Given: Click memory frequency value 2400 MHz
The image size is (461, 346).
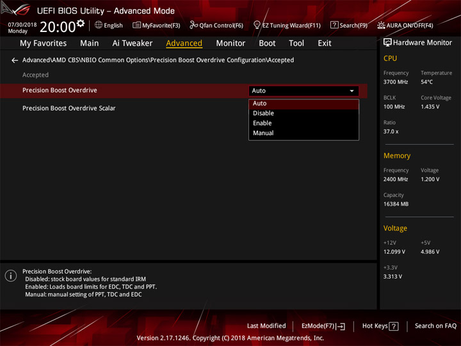Looking at the screenshot, I should [396, 179].
